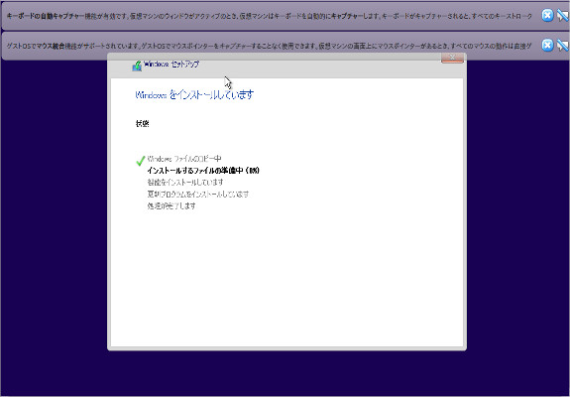Close the Windows セットアップ dialog
The height and width of the screenshot is (397, 570).
coord(452,58)
